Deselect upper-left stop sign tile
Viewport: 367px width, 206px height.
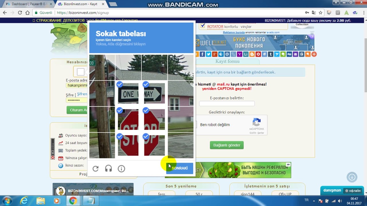pos(128,120)
